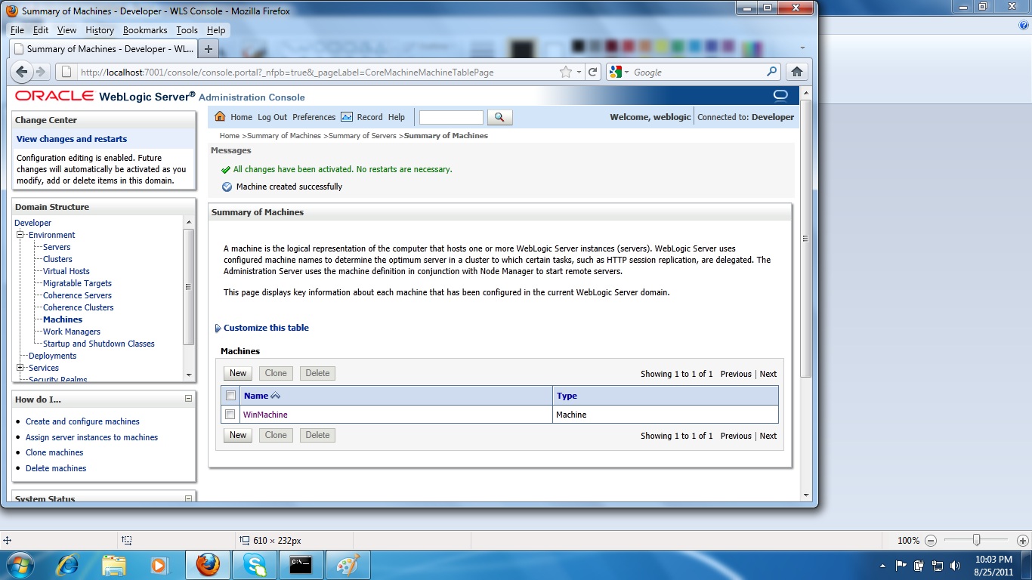Click the Help link in console toolbar
This screenshot has width=1032, height=580.
(397, 117)
